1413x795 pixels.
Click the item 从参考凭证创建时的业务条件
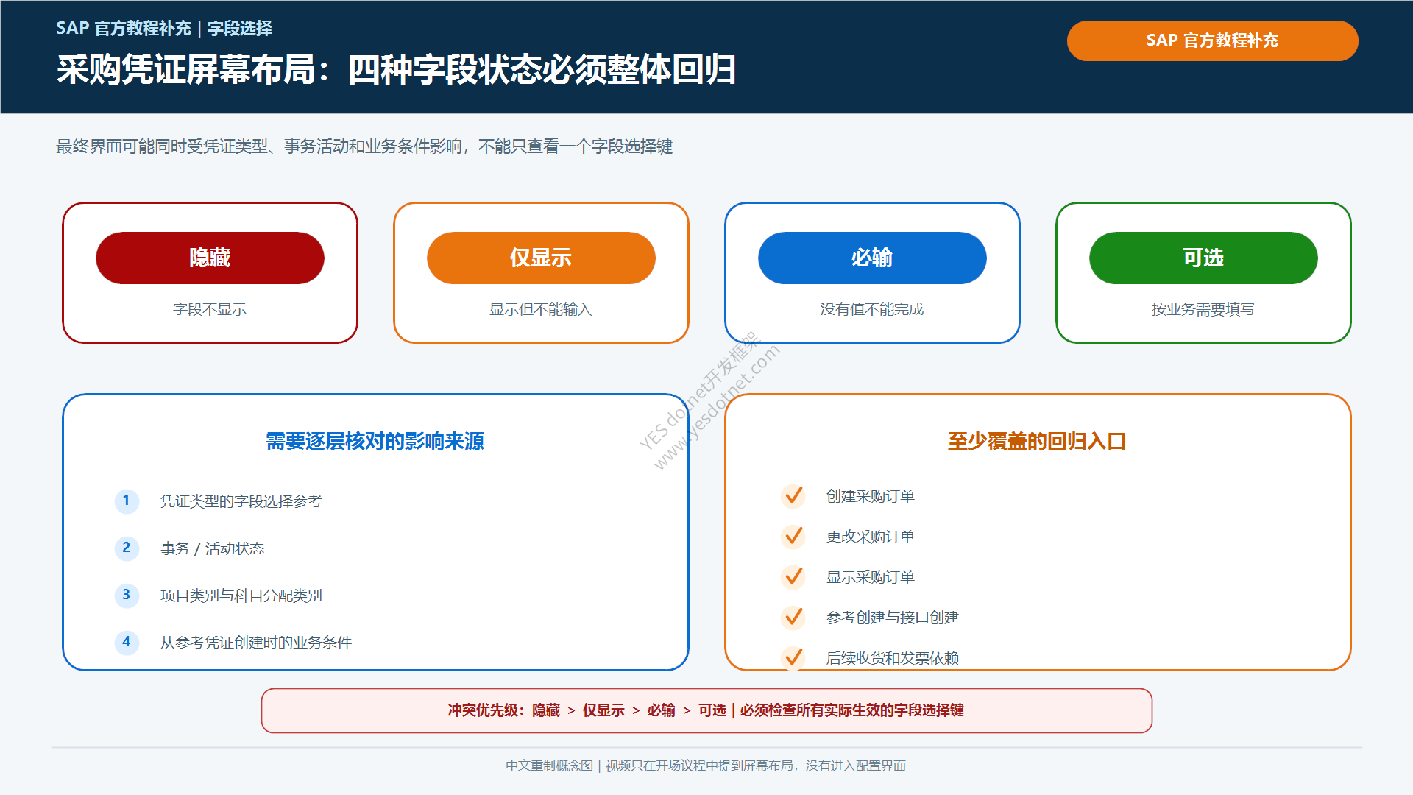(256, 643)
